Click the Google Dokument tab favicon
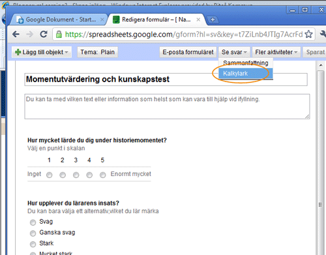The height and width of the screenshot is (255, 326). [20, 20]
